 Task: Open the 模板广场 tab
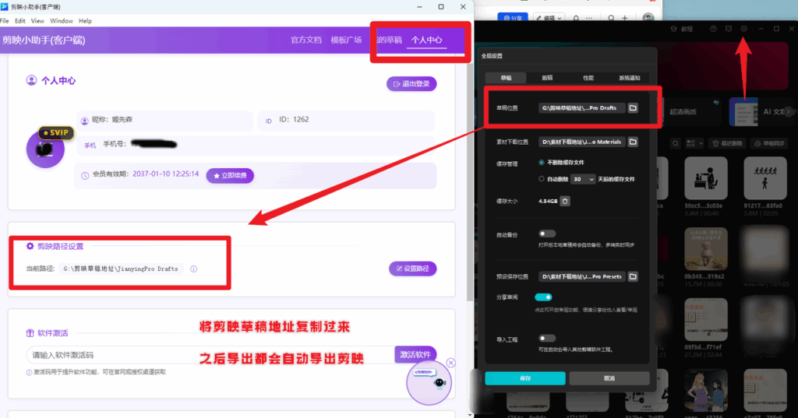[x=346, y=40]
